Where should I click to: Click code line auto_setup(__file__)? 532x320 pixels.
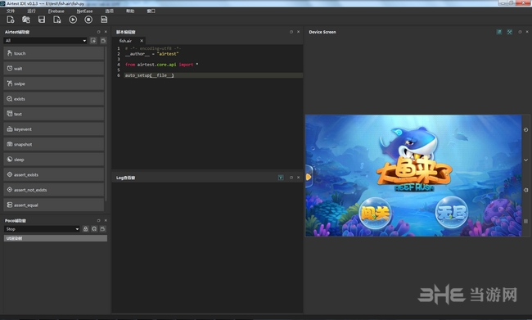click(x=149, y=75)
